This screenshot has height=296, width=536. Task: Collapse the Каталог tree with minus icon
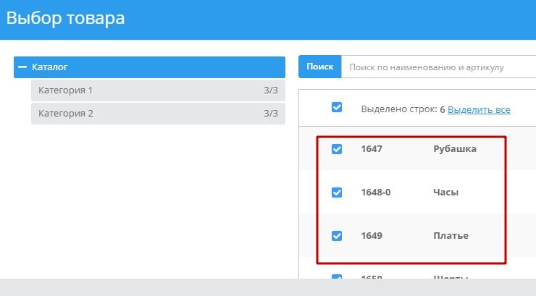pos(22,67)
